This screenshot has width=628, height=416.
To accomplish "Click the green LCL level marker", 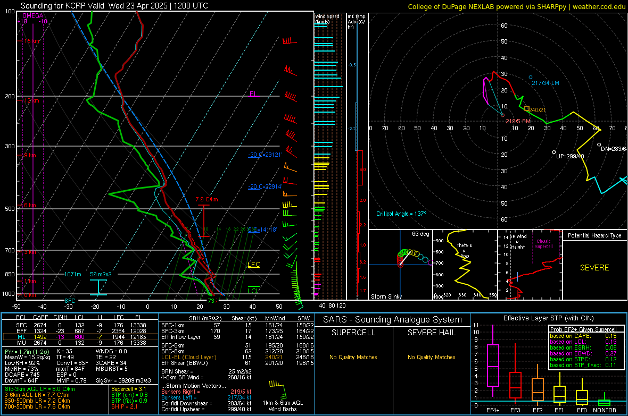I will pos(253,290).
